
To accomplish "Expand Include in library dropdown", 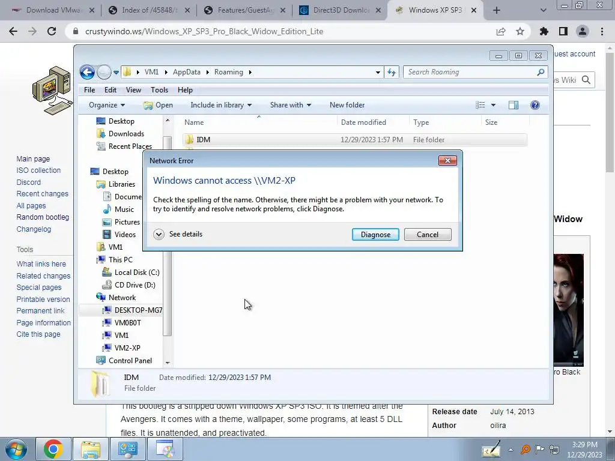I will pyautogui.click(x=221, y=105).
